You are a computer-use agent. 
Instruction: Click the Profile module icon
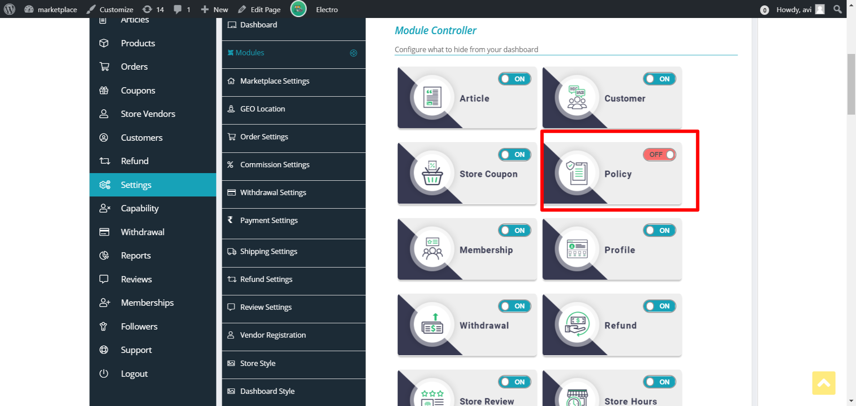577,249
